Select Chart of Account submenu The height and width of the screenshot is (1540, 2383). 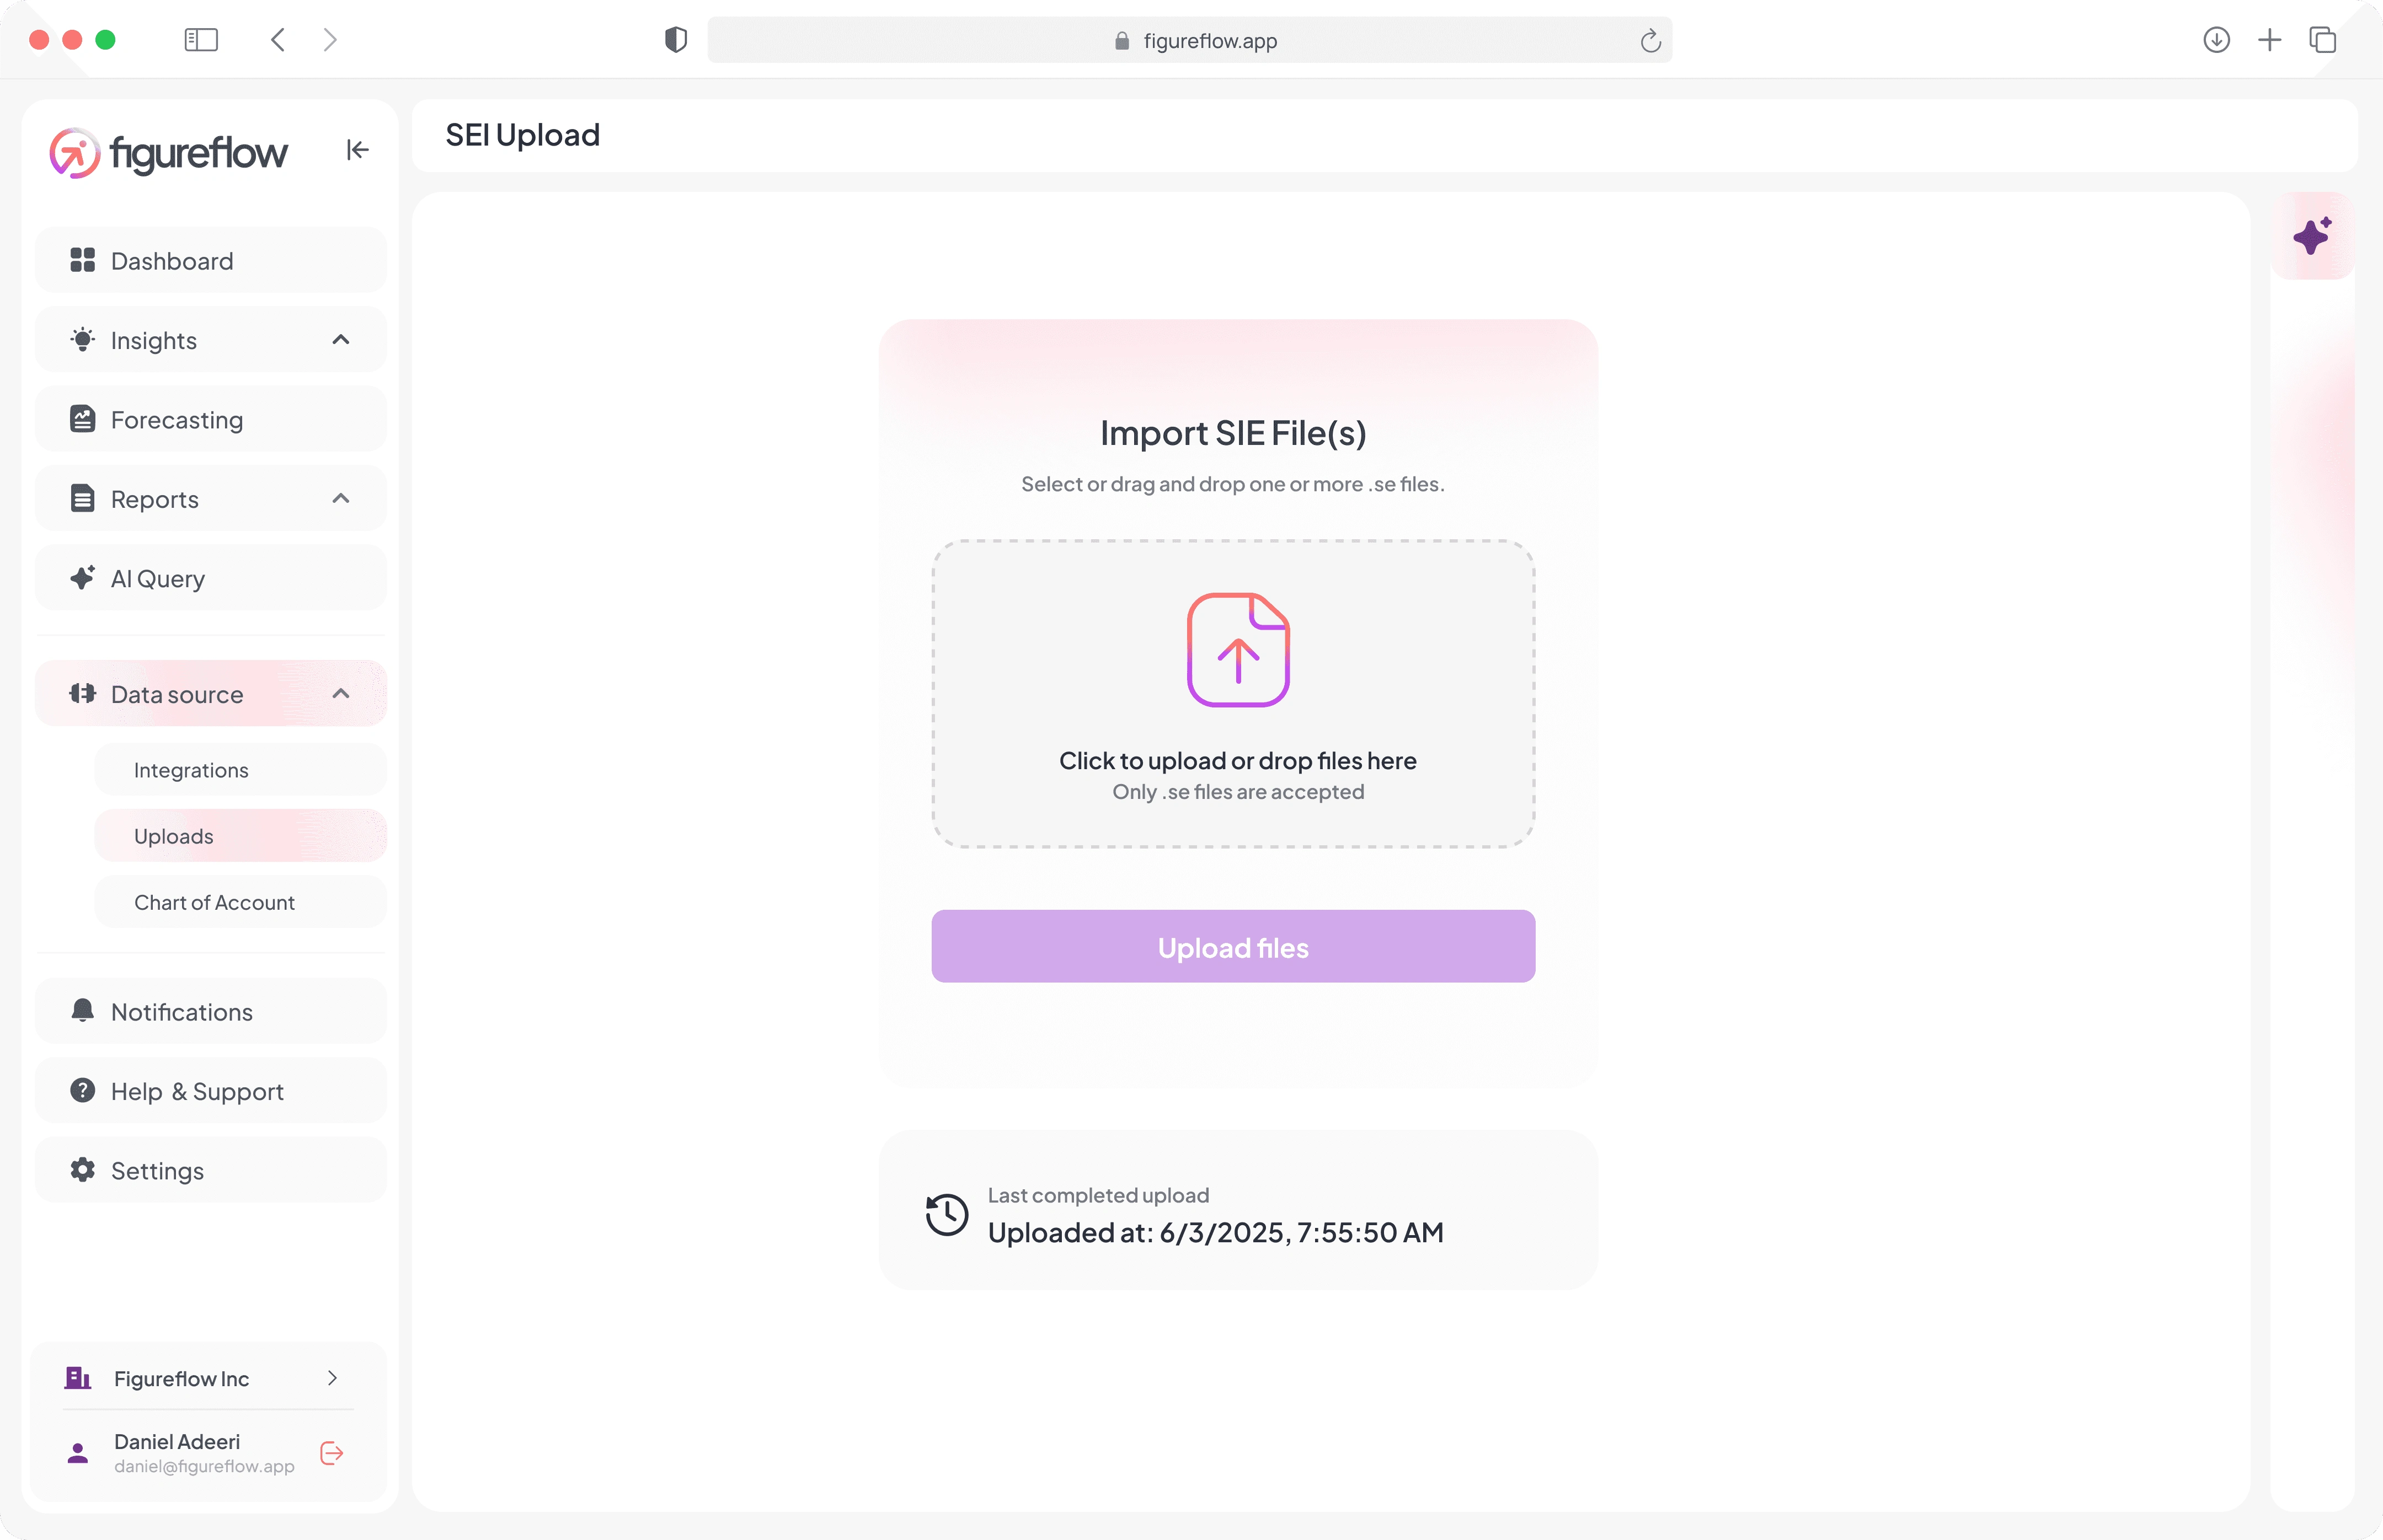click(241, 902)
